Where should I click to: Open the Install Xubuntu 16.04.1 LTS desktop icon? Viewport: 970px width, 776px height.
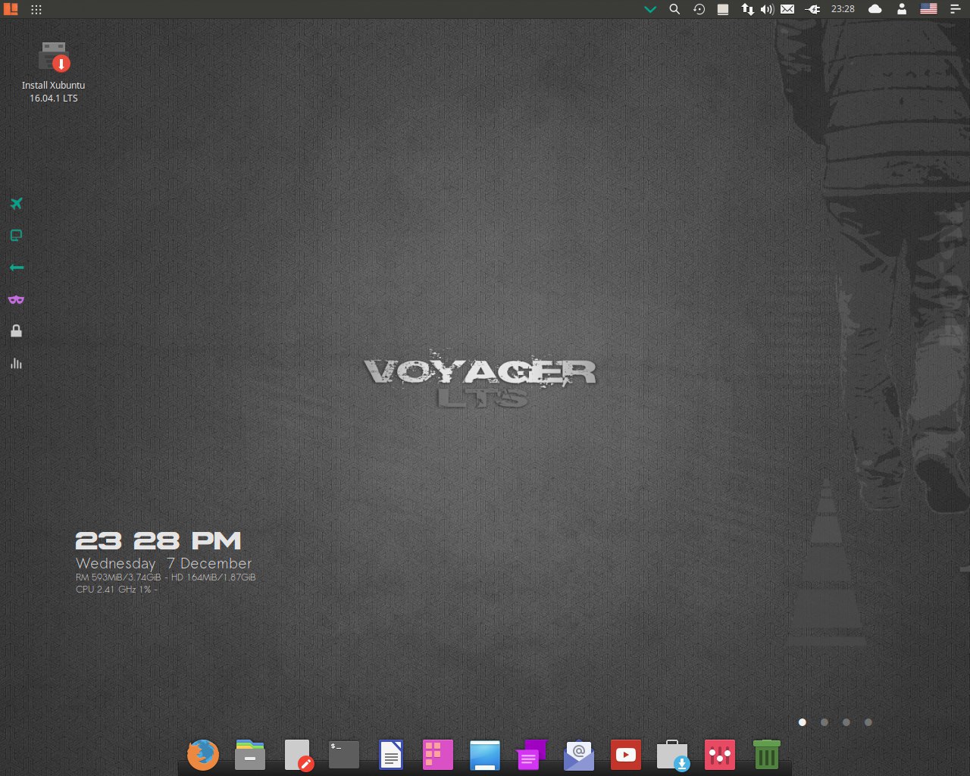point(53,72)
